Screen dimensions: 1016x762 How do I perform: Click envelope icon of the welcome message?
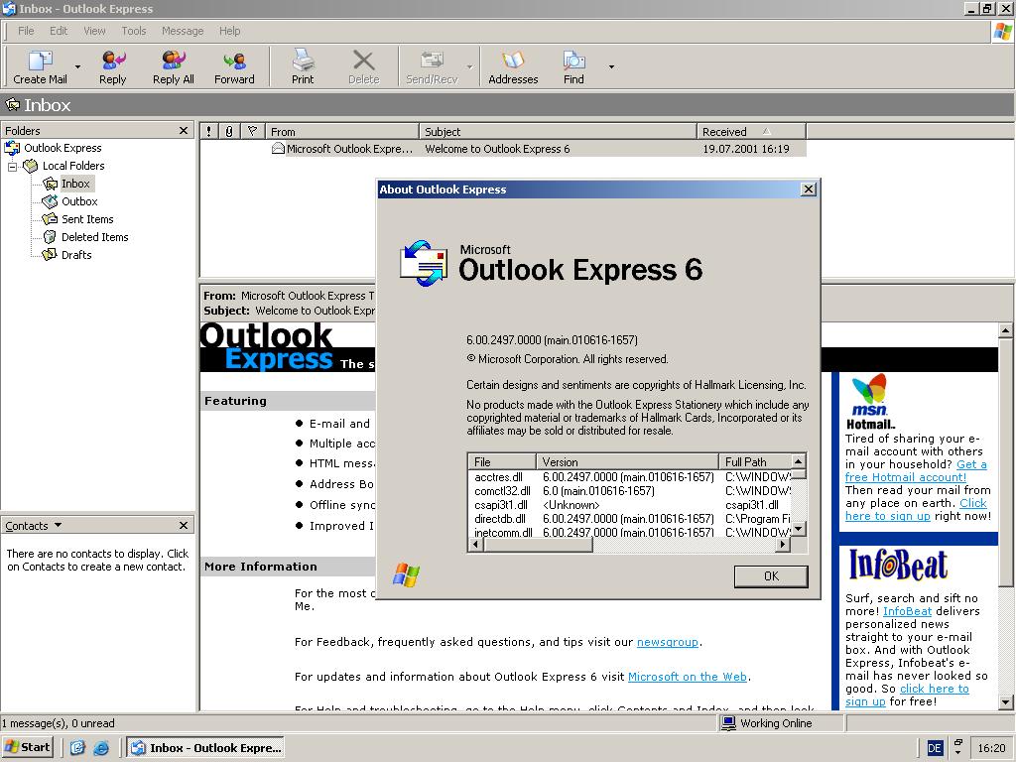278,149
